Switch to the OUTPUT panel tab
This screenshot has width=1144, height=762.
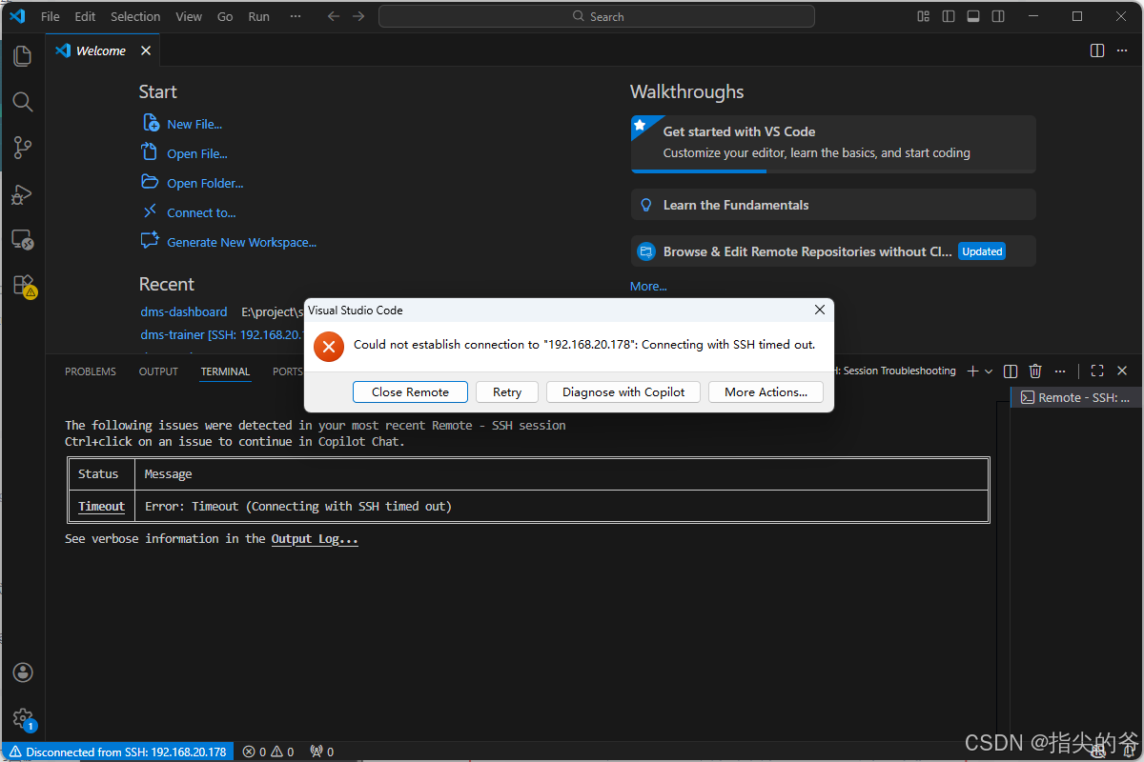click(x=158, y=371)
